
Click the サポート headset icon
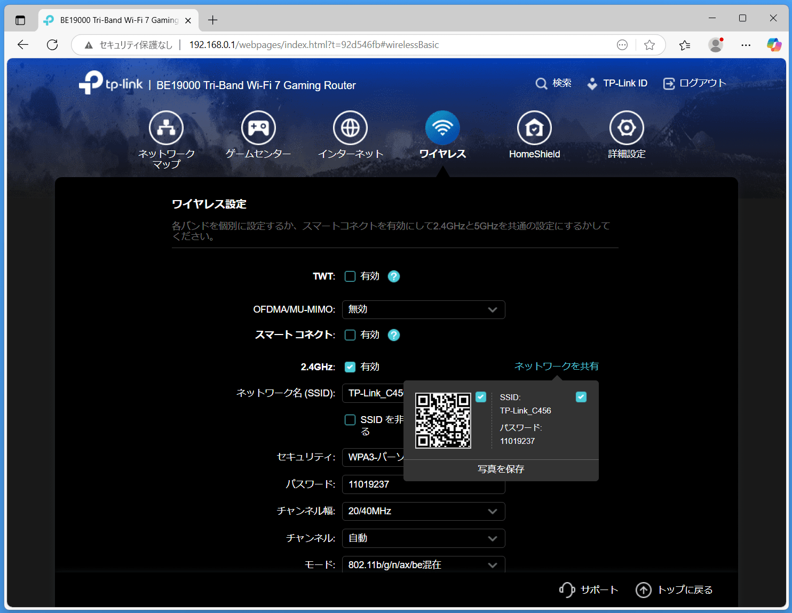tap(567, 590)
